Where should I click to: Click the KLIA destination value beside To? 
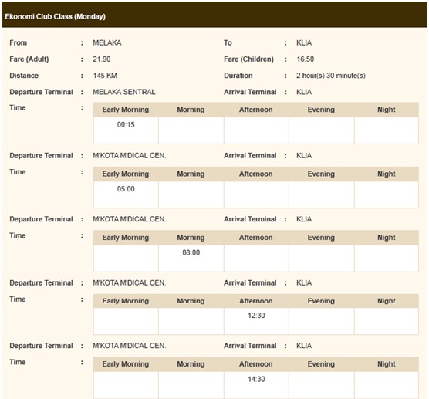point(304,42)
